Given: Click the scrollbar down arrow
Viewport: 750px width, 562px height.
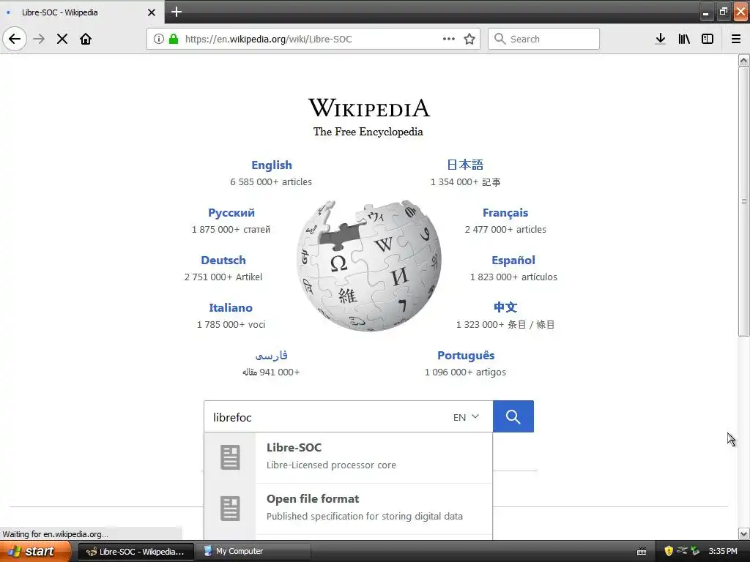Looking at the screenshot, I should pos(743,533).
